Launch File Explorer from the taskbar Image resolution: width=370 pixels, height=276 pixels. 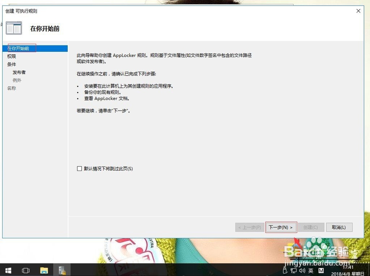tap(44, 270)
